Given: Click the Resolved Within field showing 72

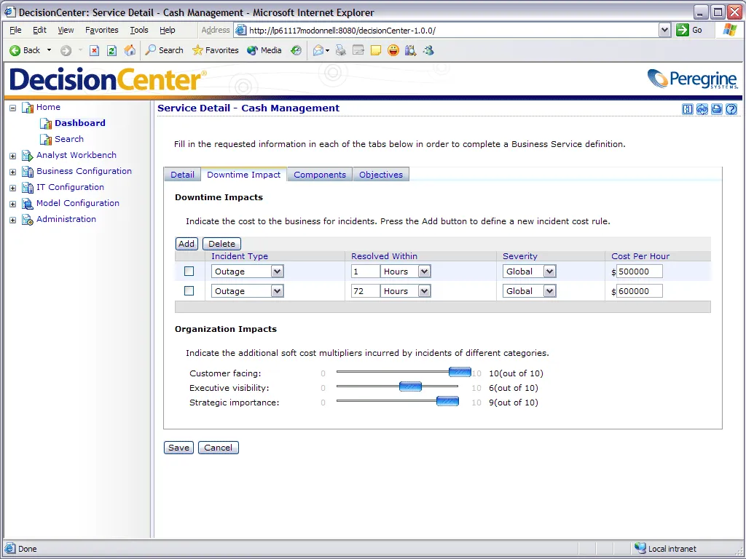Looking at the screenshot, I should click(366, 291).
